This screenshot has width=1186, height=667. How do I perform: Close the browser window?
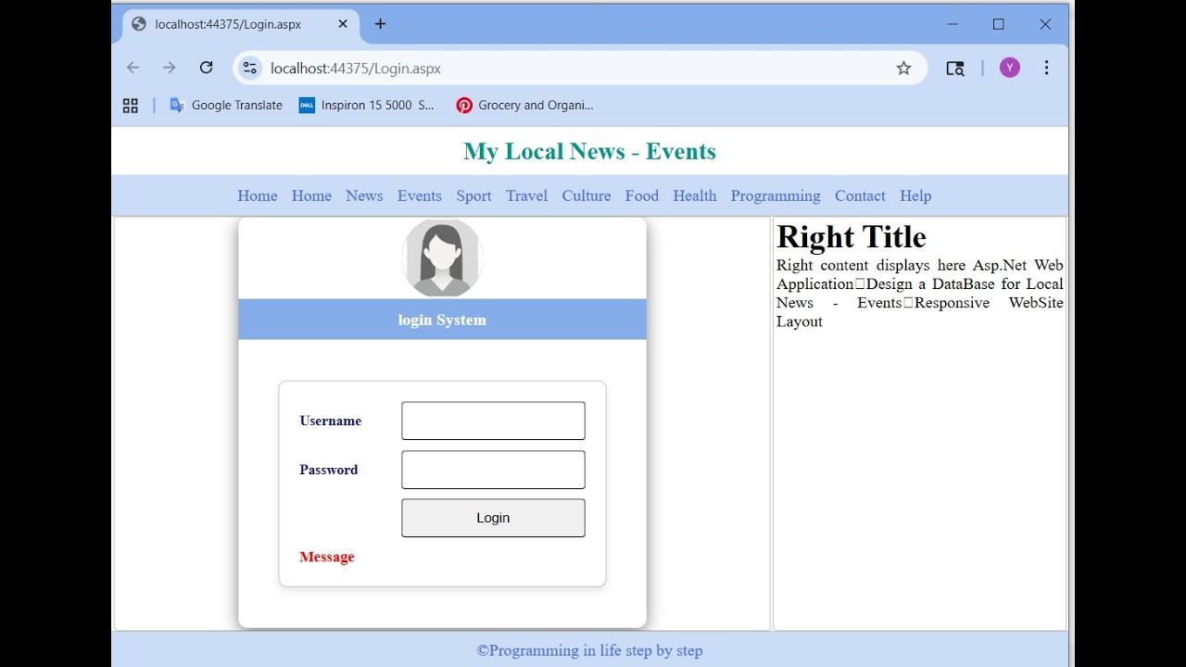(x=1045, y=24)
